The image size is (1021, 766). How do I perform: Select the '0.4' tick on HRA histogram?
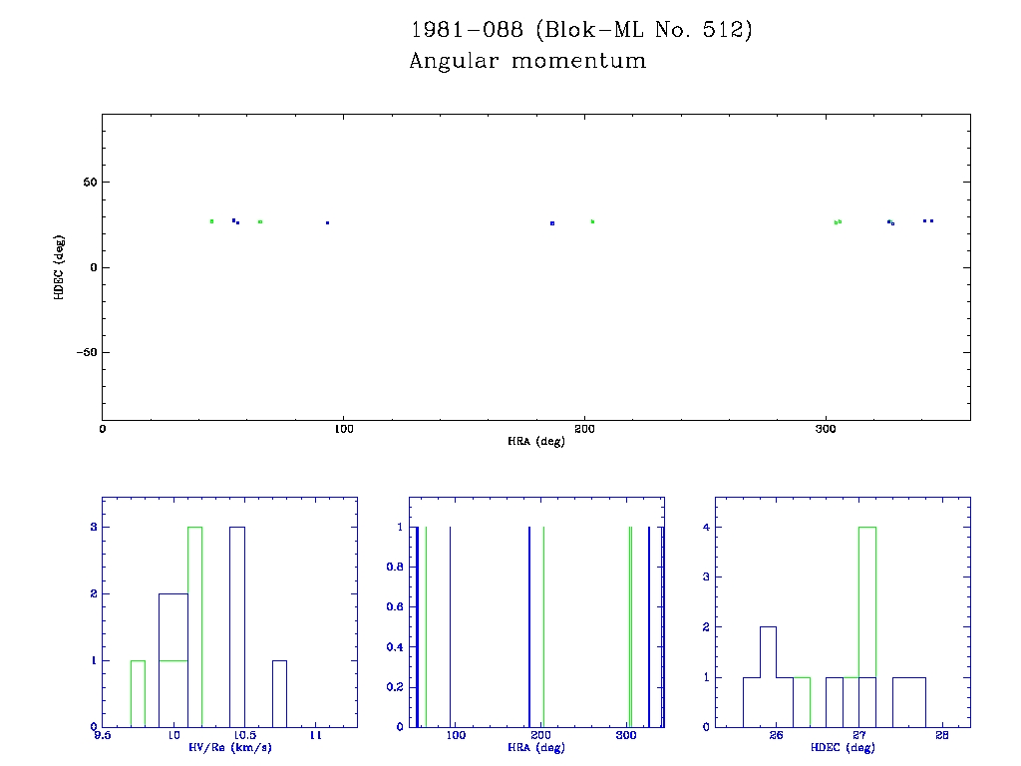coord(395,646)
